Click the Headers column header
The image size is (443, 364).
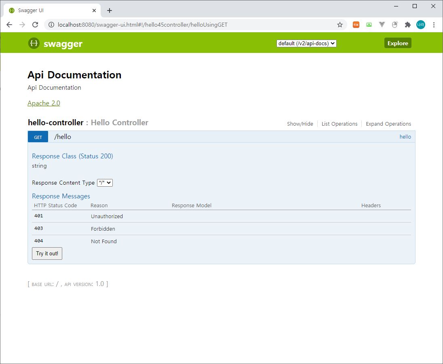point(371,205)
